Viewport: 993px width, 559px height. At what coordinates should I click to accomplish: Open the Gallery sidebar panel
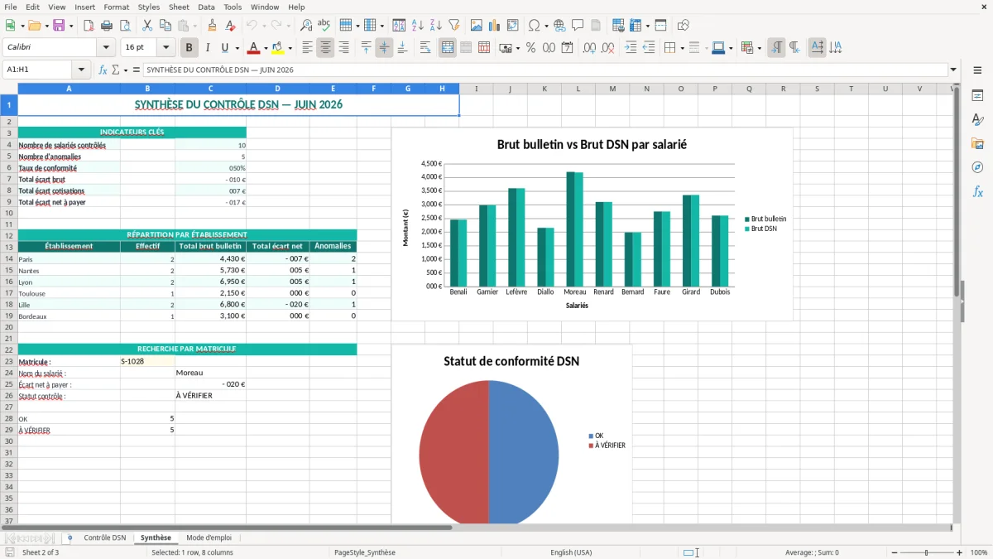[977, 144]
